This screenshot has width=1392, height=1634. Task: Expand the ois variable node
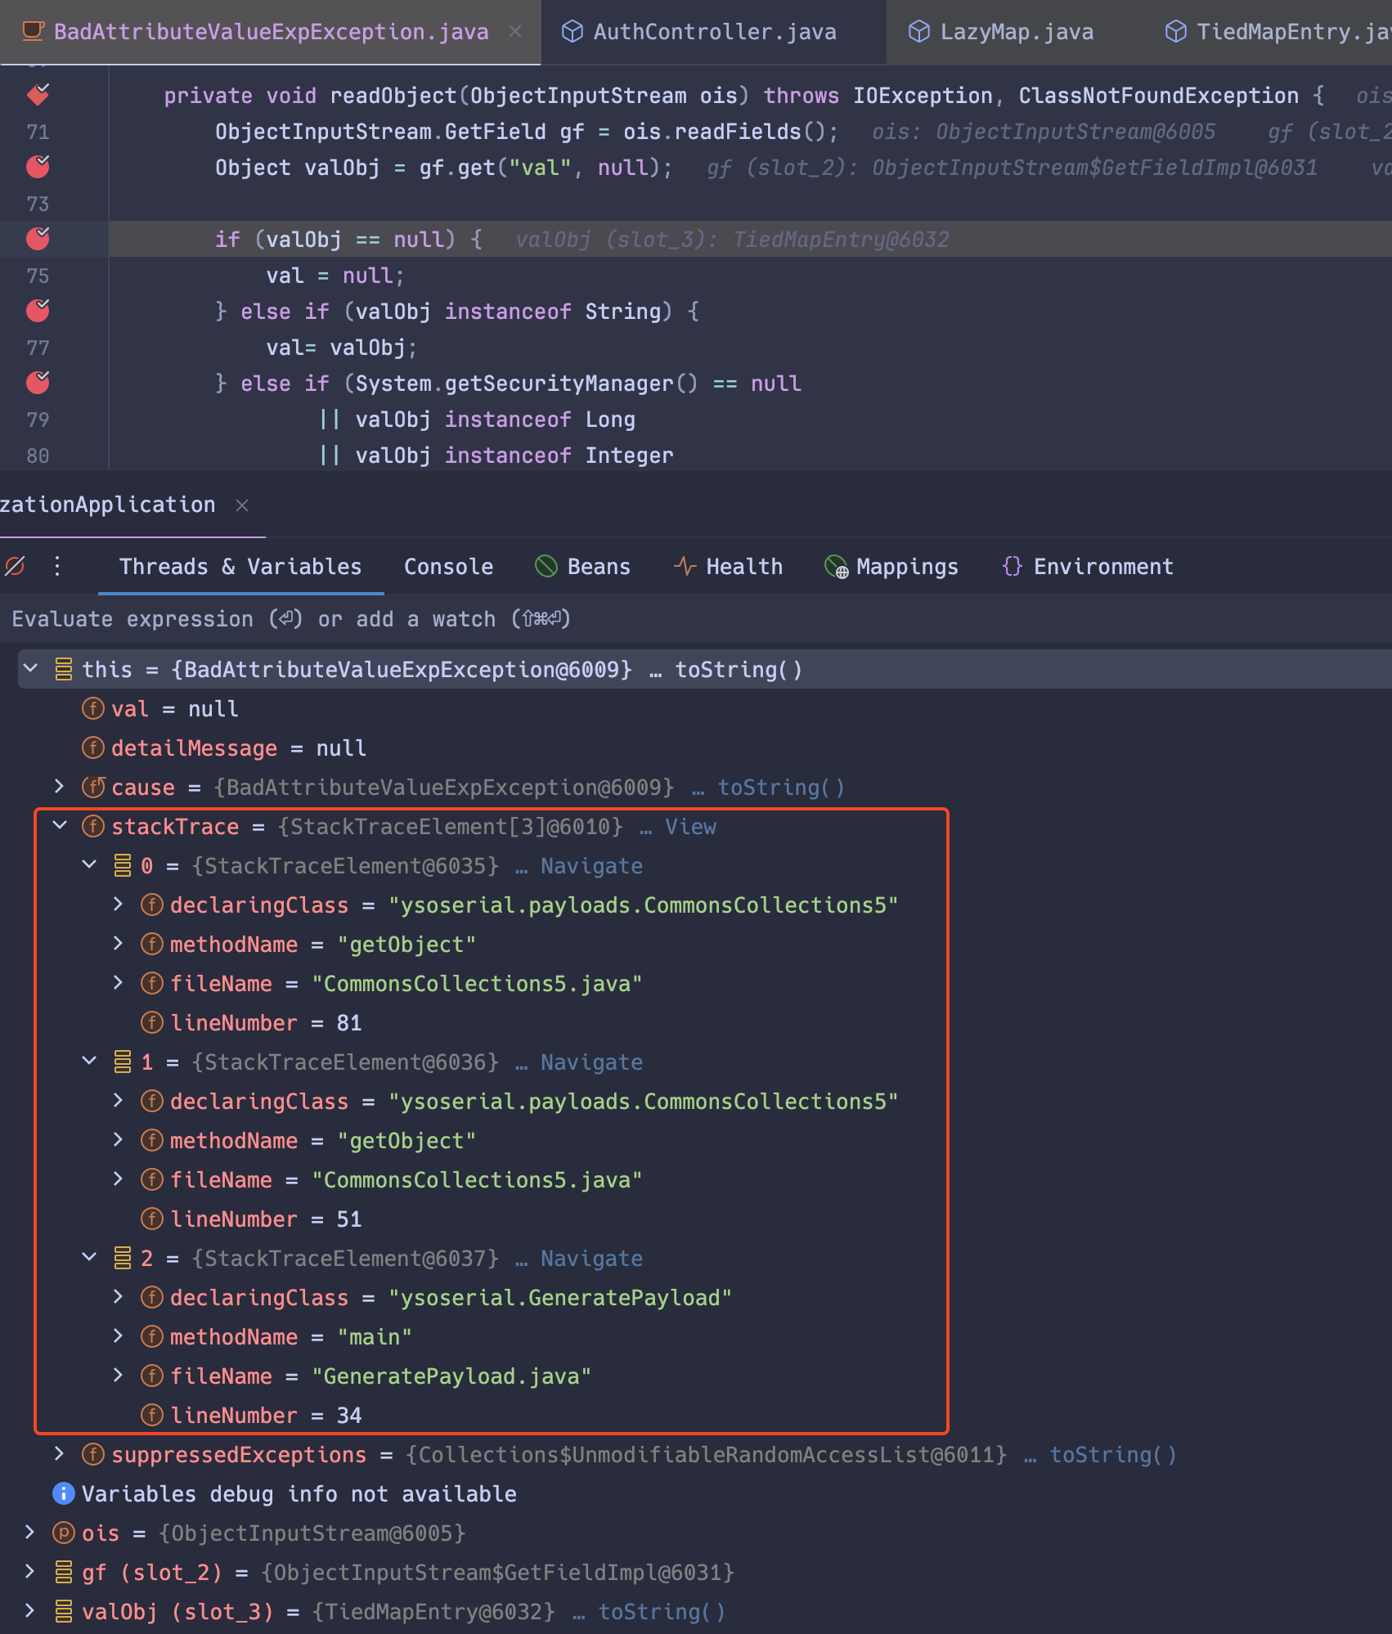[x=30, y=1533]
